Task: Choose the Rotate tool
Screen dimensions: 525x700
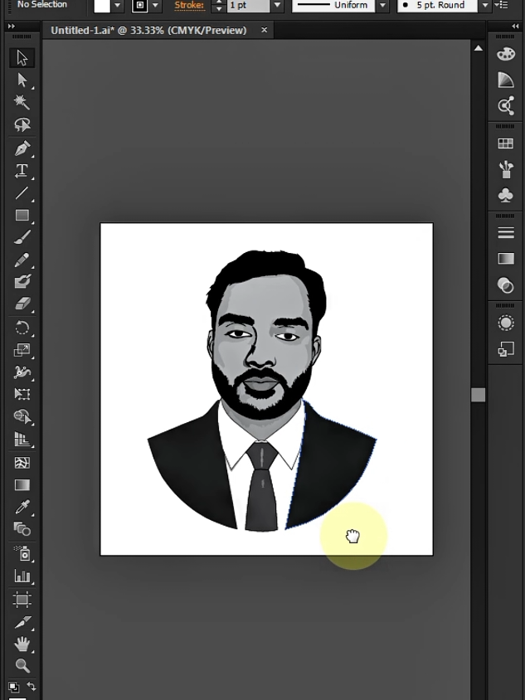Action: 22,328
